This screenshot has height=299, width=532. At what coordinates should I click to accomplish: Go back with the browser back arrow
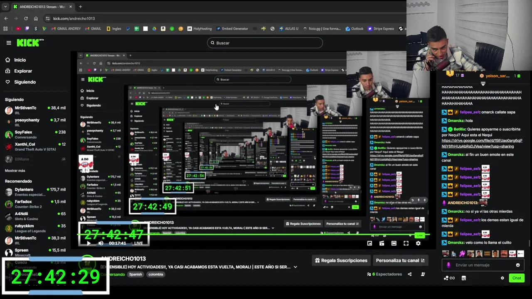[x=6, y=18]
